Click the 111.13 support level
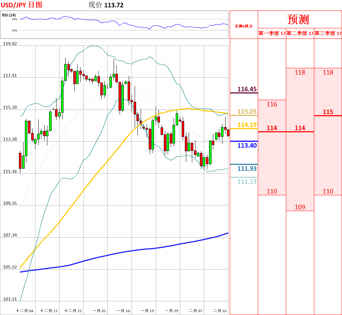342x315 pixels. coord(247,181)
